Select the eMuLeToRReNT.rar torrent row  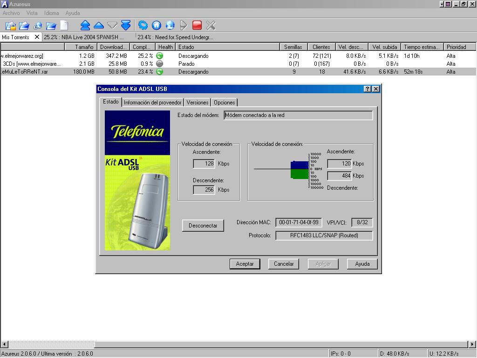(x=238, y=71)
